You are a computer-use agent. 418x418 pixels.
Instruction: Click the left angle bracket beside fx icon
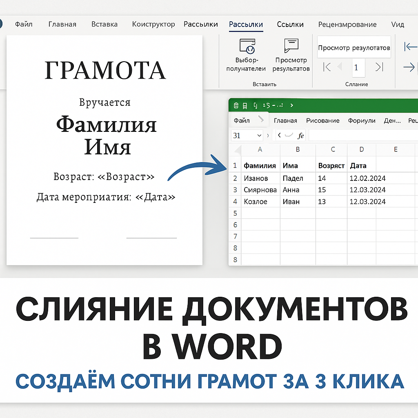click(279, 135)
